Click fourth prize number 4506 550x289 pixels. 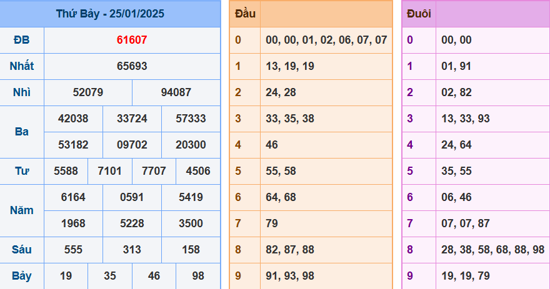(198, 171)
